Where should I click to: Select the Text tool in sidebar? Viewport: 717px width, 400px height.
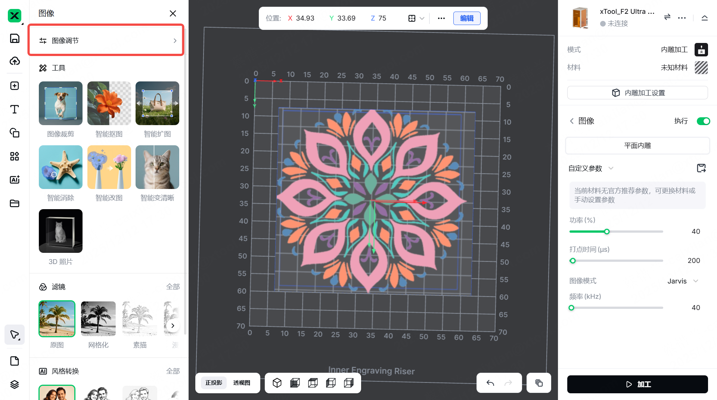[x=15, y=109]
